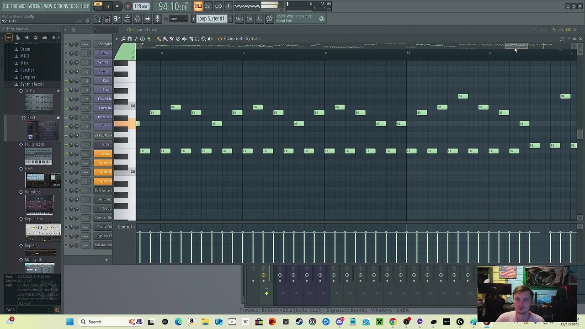Select the Daft Ar..ach channel button

(x=103, y=190)
